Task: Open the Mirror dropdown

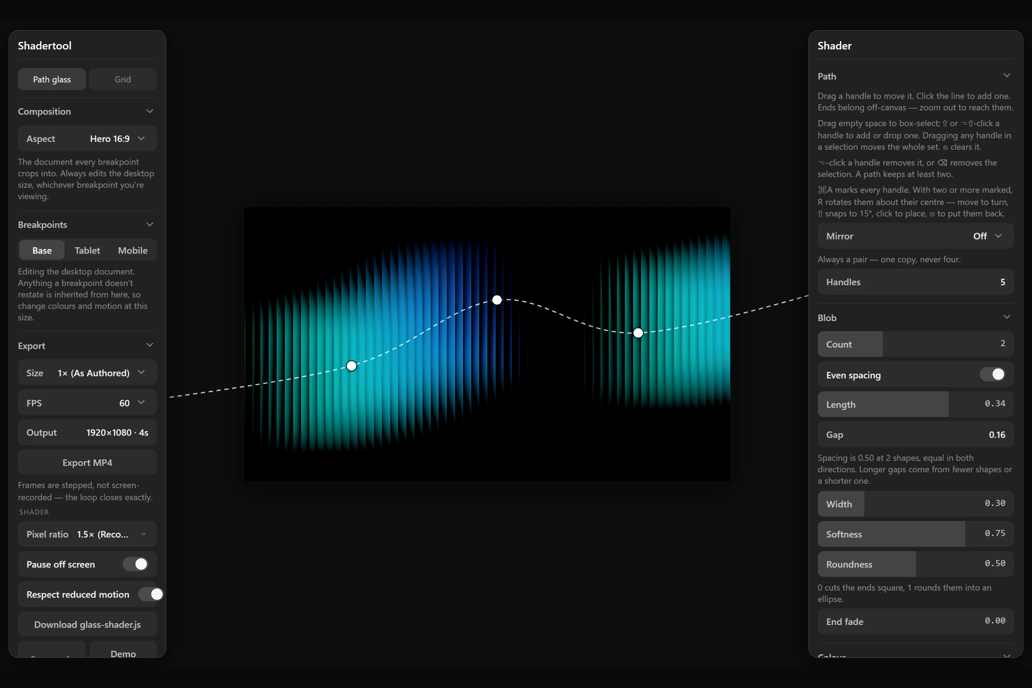Action: pyautogui.click(x=916, y=236)
